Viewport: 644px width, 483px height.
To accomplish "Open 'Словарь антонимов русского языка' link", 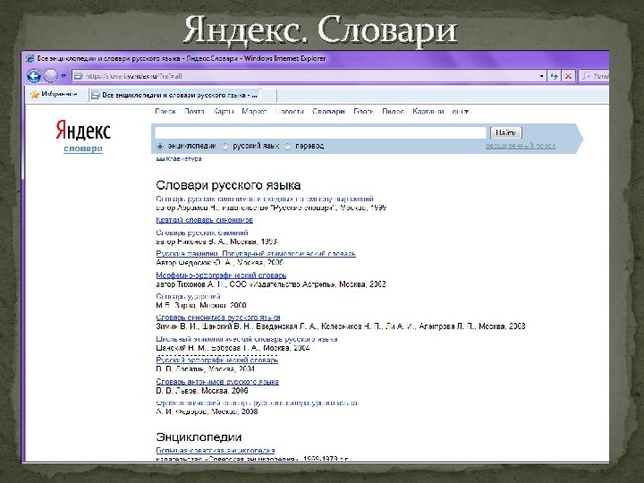I will pyautogui.click(x=217, y=382).
